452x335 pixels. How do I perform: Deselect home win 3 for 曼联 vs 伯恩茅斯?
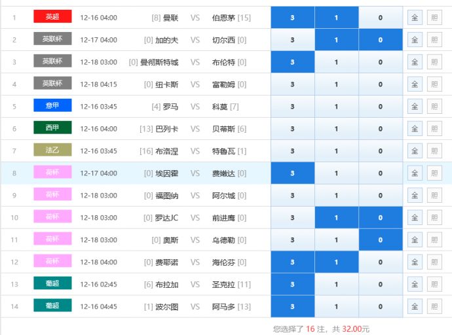pos(292,18)
